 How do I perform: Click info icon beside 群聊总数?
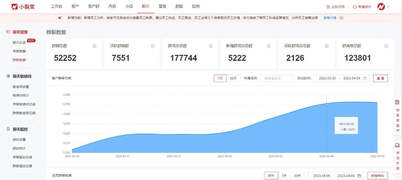94,46
